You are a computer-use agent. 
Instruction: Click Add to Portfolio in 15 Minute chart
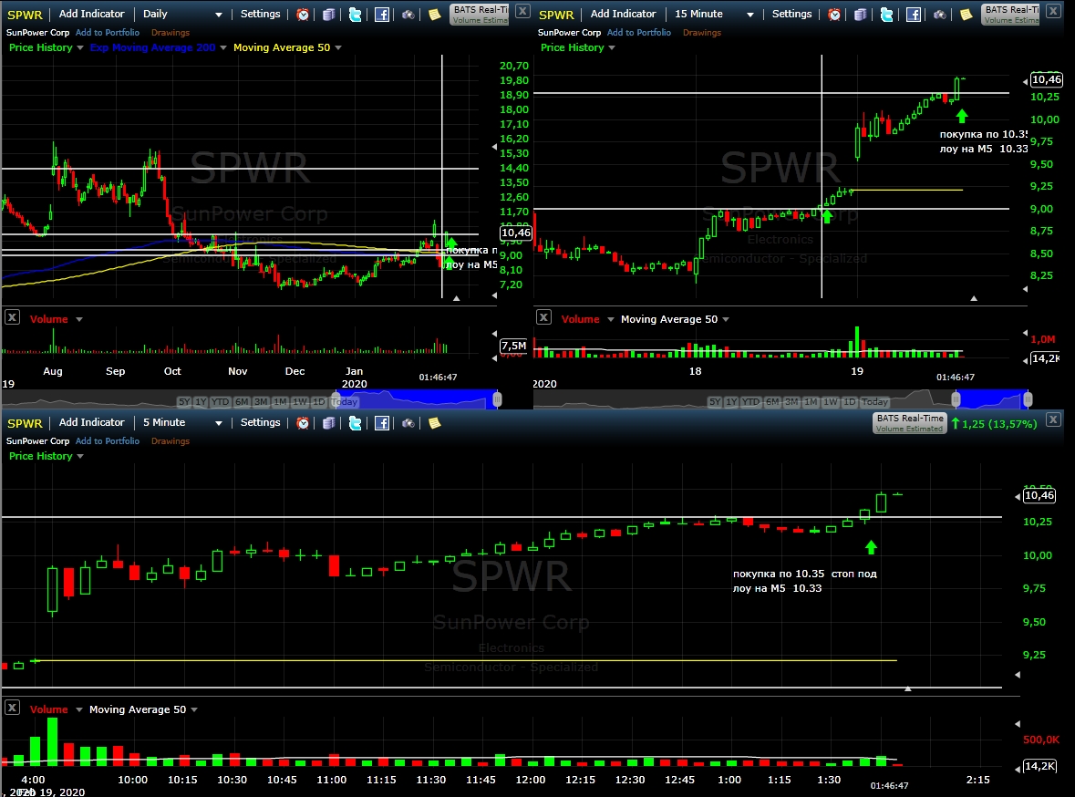point(639,32)
